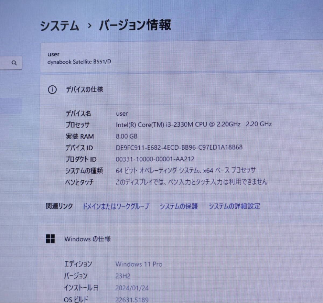The image size is (323, 303).
Task: Expand the デバイスの仕様 section header
Action: pos(182,90)
